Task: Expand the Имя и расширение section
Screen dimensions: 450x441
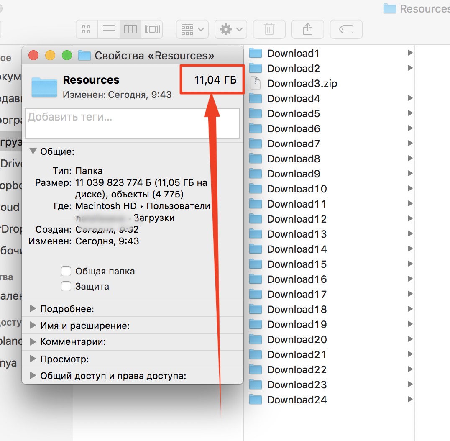Action: pyautogui.click(x=33, y=325)
